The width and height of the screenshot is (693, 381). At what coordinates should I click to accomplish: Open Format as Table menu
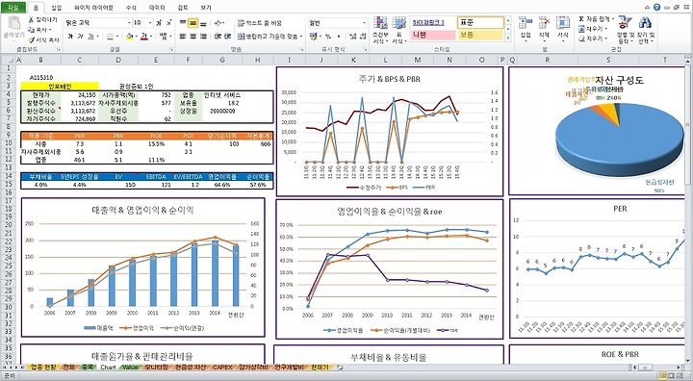399,31
